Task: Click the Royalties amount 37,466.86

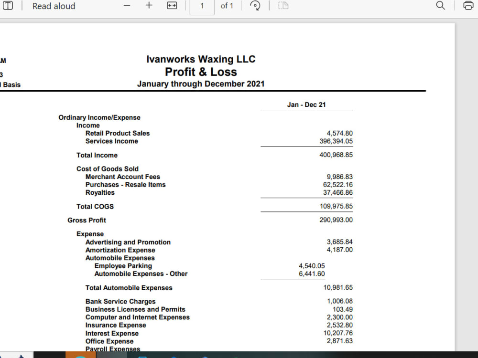Action: pyautogui.click(x=338, y=193)
